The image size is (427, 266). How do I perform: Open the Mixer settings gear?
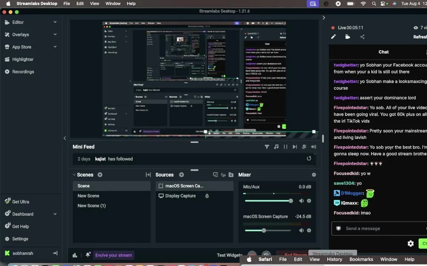(314, 175)
